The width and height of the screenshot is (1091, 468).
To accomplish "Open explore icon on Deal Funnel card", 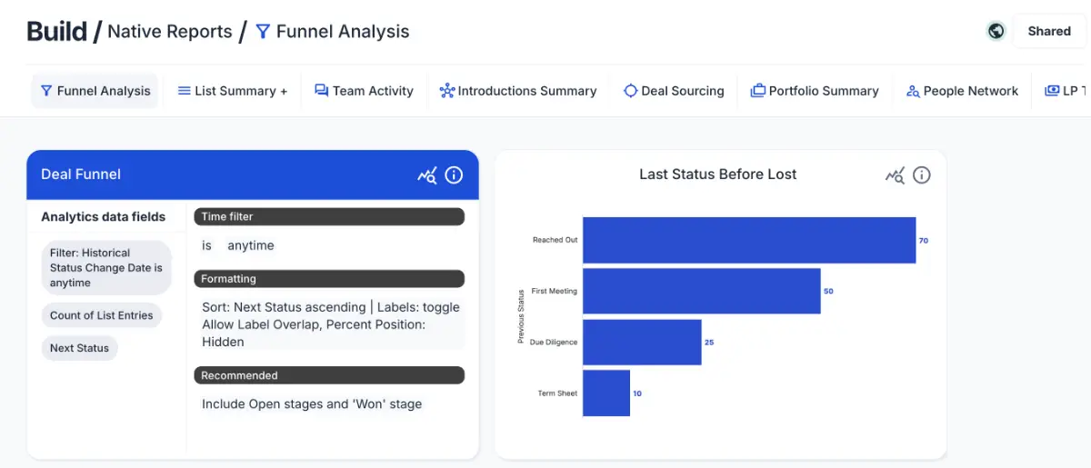I will [426, 175].
